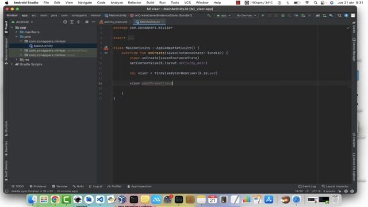The height and width of the screenshot is (207, 368).
Task: Open Calendar from the Dock
Action: (212, 200)
